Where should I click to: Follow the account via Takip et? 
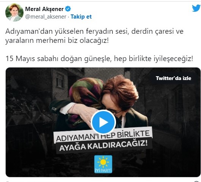click(81, 17)
